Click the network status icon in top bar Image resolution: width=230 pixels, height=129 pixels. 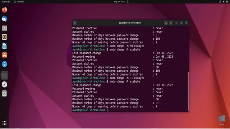(220, 1)
